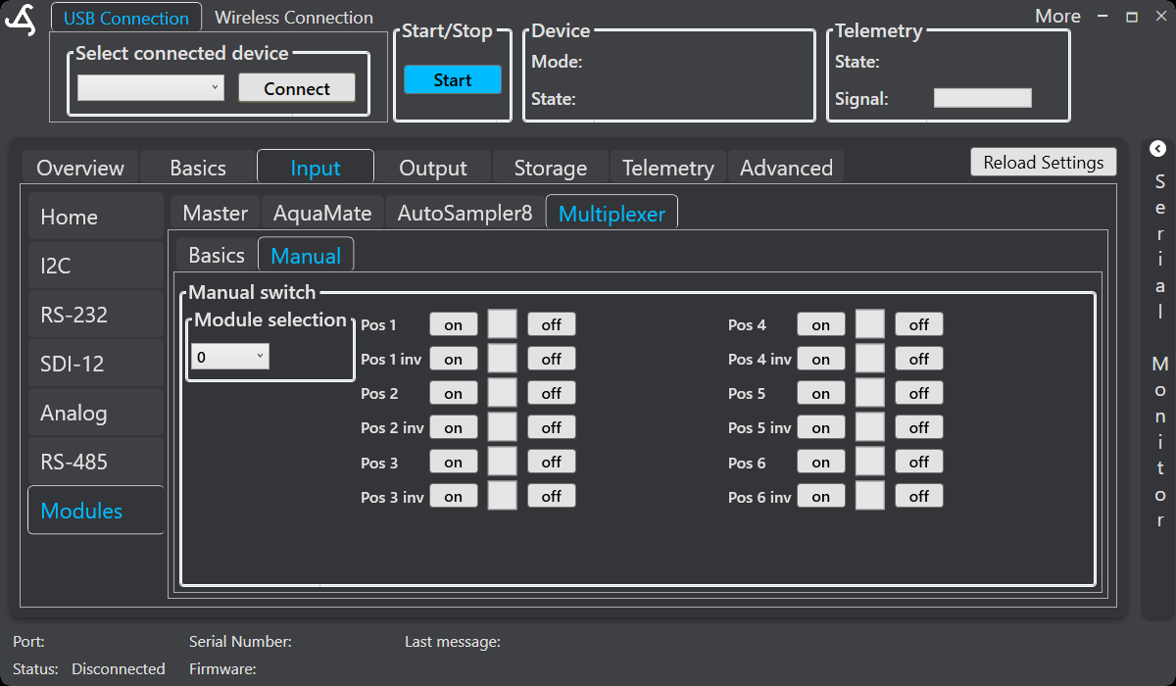Turn Pos 5 on
Viewport: 1176px width, 686px height.
(x=821, y=393)
